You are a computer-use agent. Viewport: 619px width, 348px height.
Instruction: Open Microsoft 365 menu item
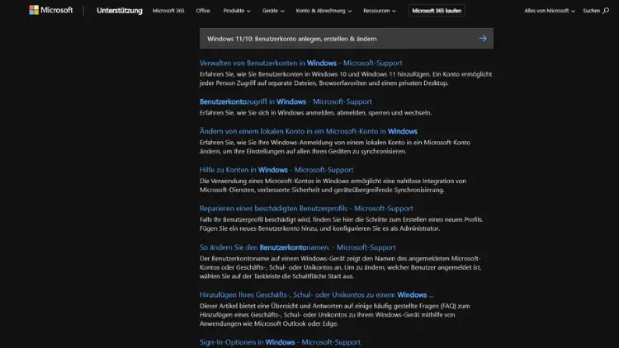(168, 11)
